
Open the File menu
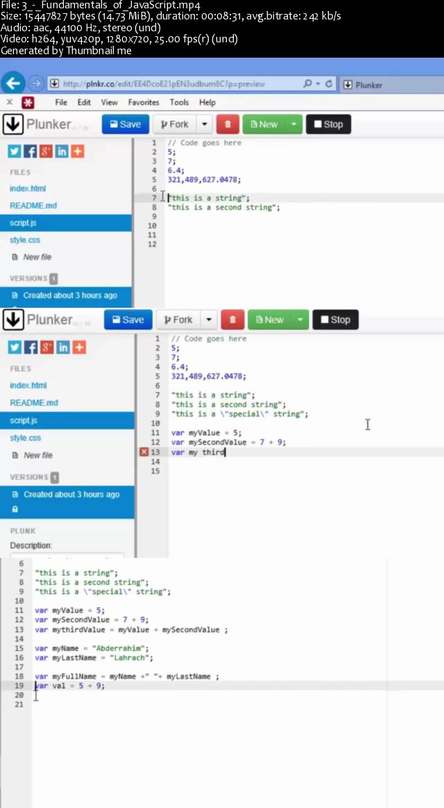[61, 102]
